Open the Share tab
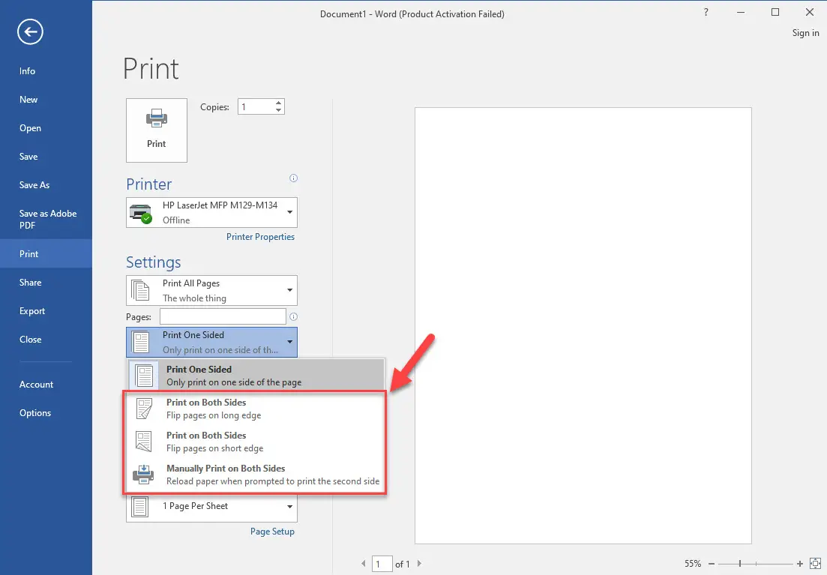Viewport: 827px width, 575px height. 46,282
